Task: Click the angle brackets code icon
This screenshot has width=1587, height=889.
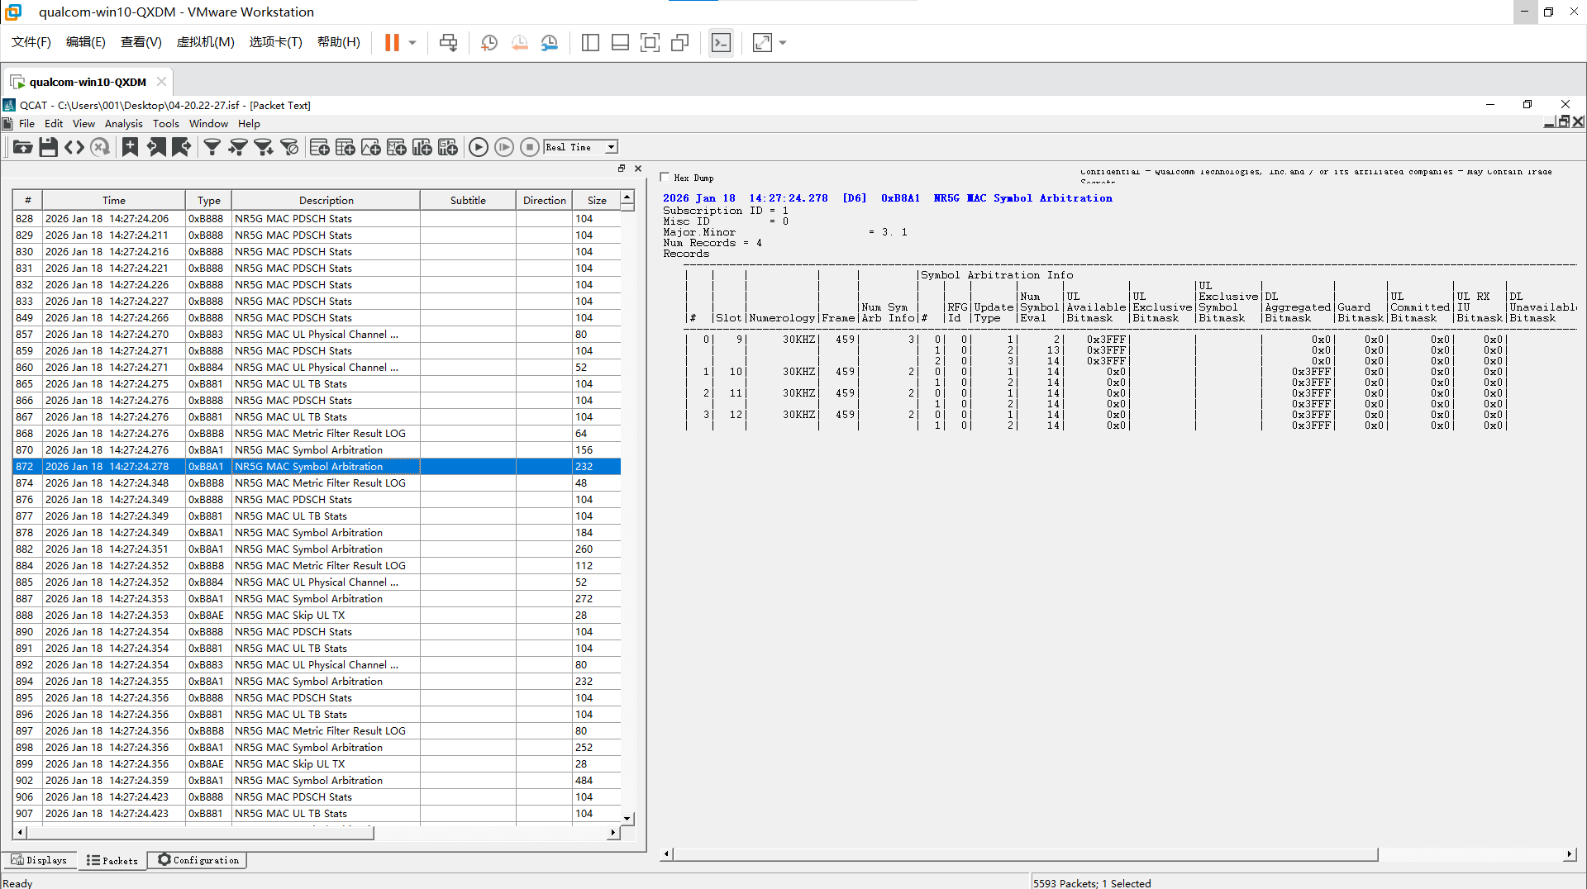Action: (74, 147)
